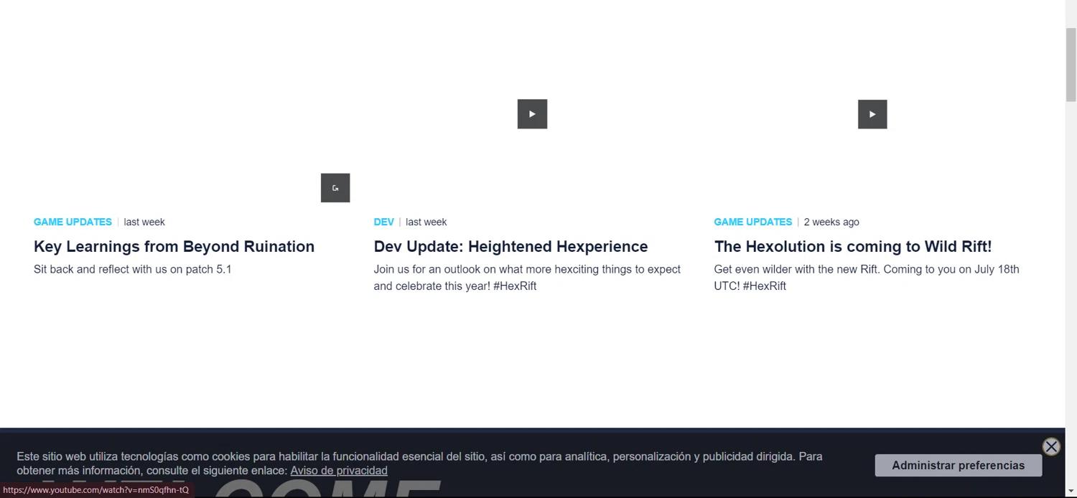The image size is (1077, 498).
Task: Click the Administrar preferencias button
Action: point(958,465)
